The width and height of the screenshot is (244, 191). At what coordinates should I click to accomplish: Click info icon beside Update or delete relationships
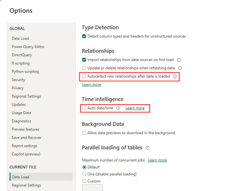[180, 68]
